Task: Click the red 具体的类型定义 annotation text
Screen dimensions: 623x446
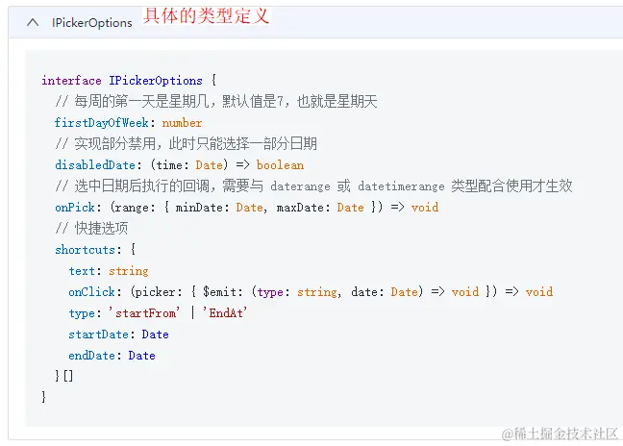Action: point(206,16)
